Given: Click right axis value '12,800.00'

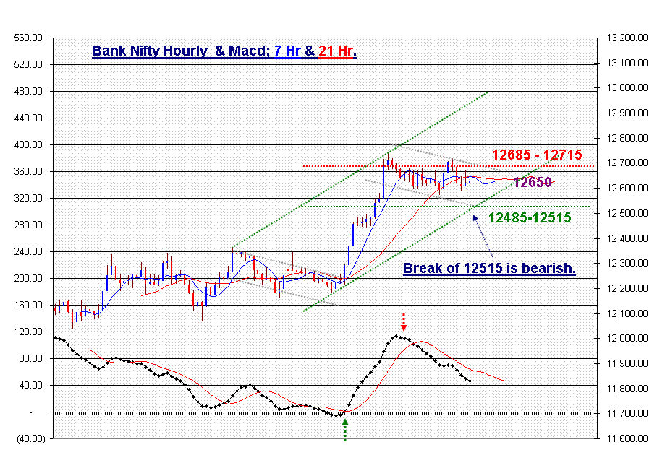Looking at the screenshot, I should point(627,138).
